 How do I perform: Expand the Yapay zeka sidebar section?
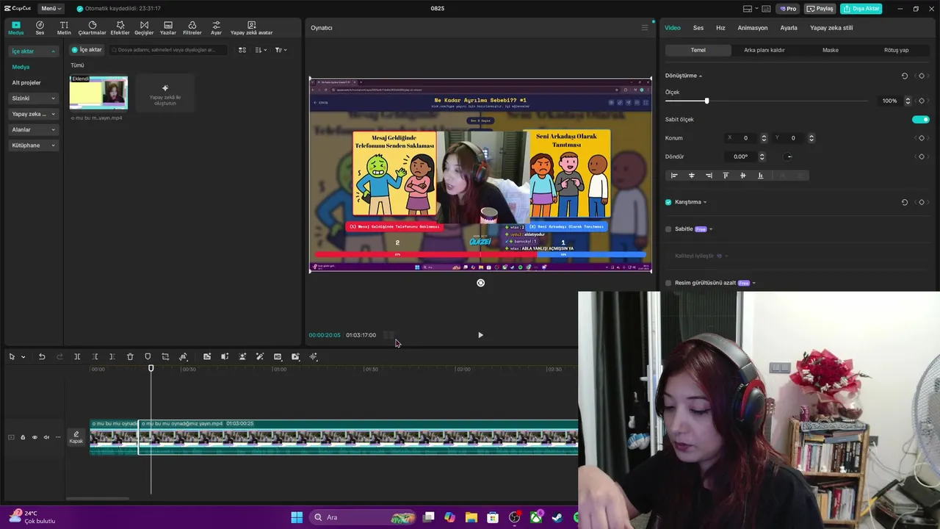34,114
